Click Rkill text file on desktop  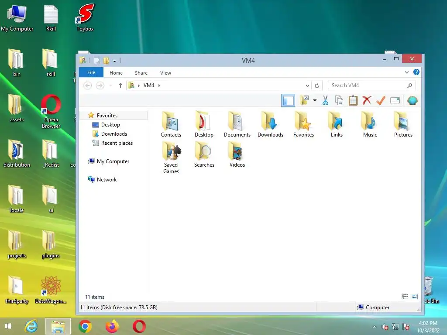(x=51, y=17)
